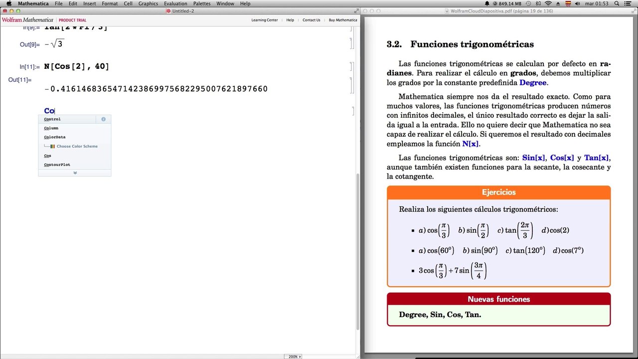Screen dimensions: 638x359
Task: Open the Palettes menu
Action: 202,3
